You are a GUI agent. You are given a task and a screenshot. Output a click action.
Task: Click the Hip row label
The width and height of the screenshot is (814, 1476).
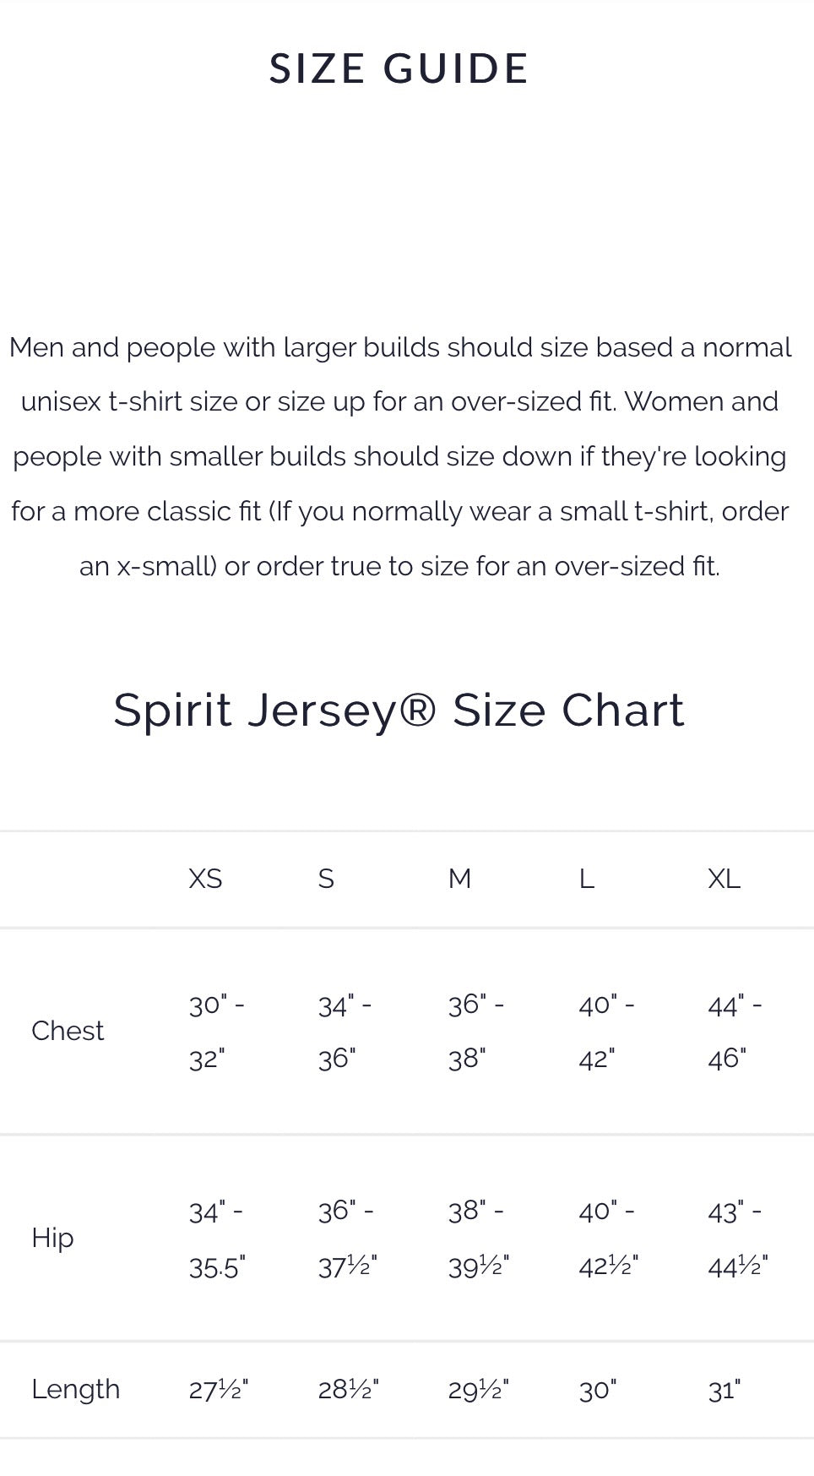tap(52, 1238)
